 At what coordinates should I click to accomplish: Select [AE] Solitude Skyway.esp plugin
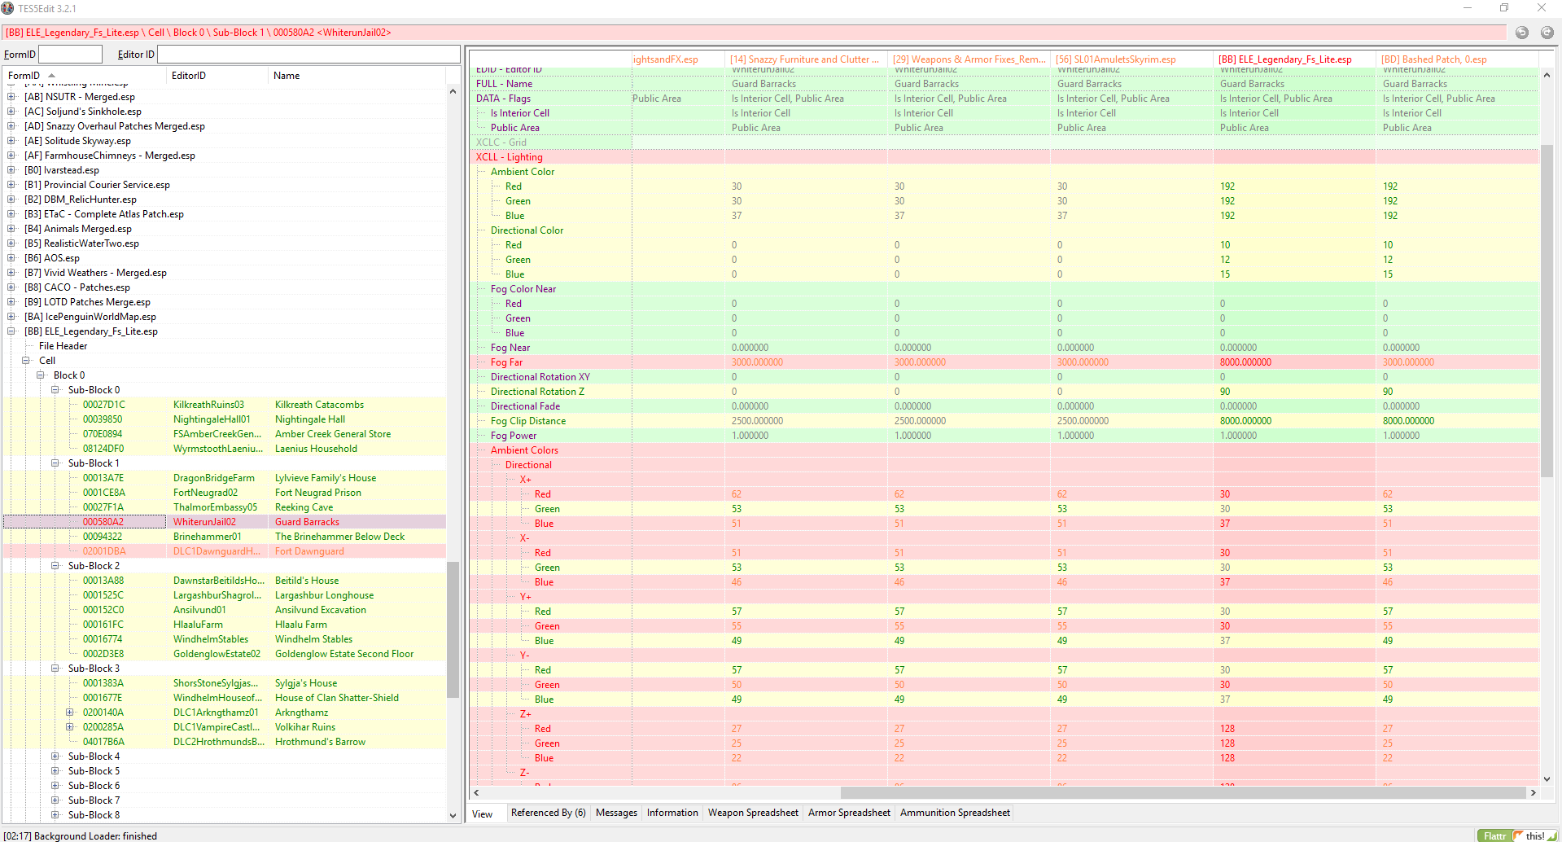(x=77, y=141)
